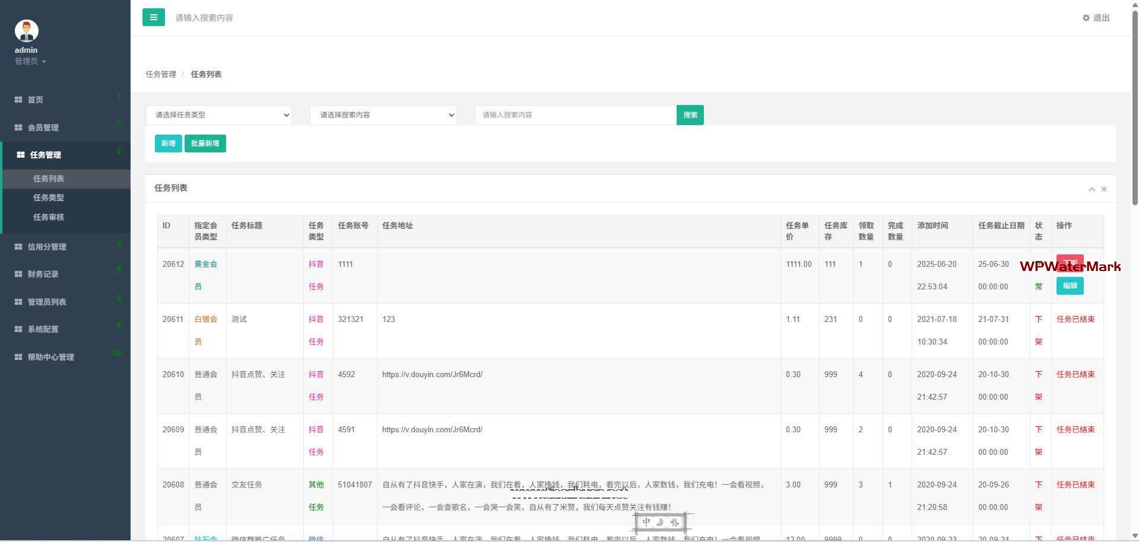The image size is (1139, 542).
Task: Click the 新增 button
Action: (x=168, y=144)
